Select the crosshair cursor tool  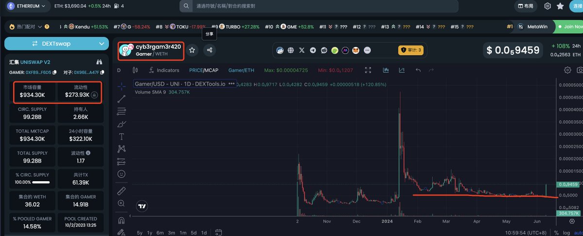(x=121, y=86)
